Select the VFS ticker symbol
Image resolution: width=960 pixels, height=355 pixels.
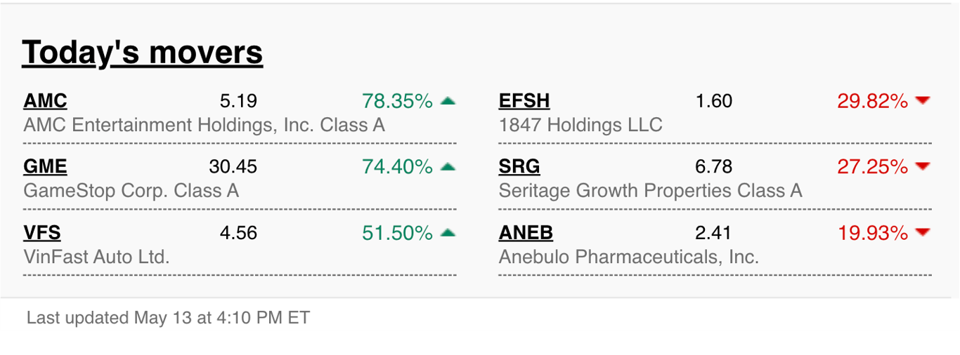pos(42,233)
